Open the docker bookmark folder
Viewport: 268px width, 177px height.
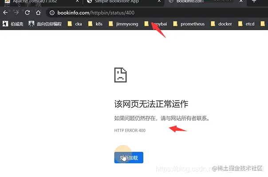[221, 24]
